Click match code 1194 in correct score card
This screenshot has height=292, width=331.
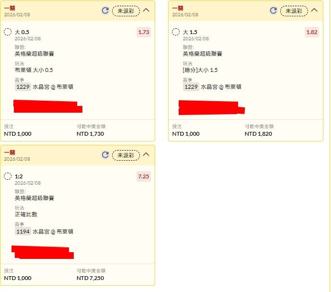23,231
